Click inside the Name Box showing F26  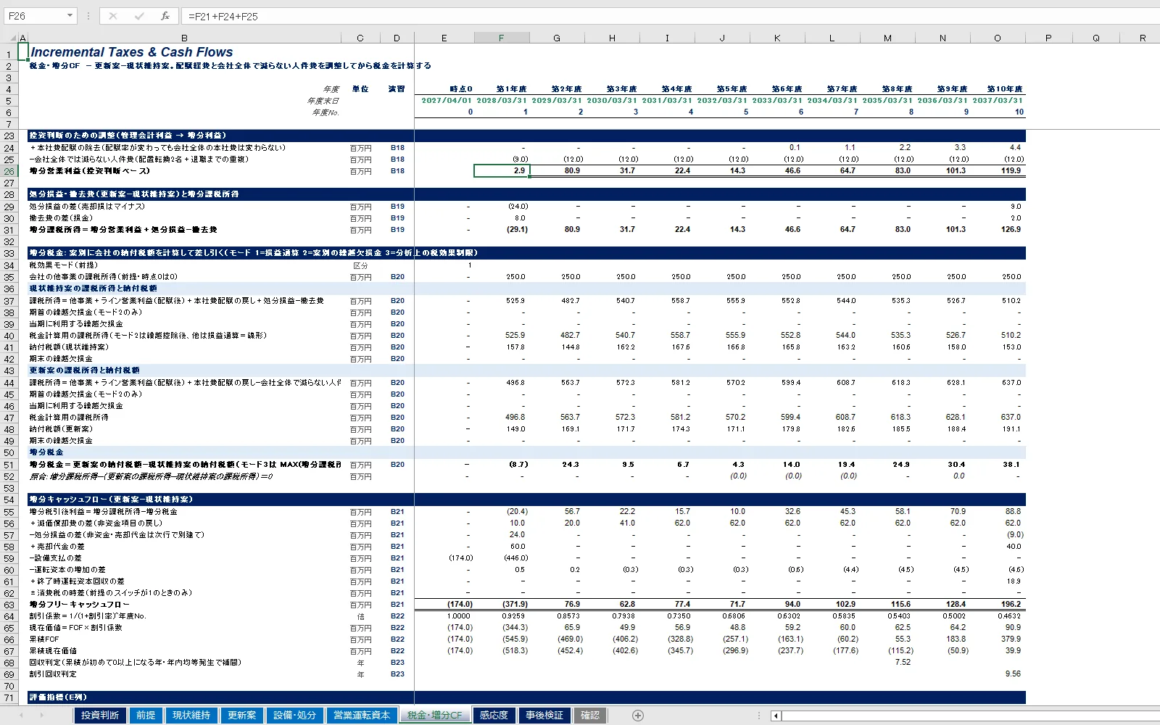33,16
